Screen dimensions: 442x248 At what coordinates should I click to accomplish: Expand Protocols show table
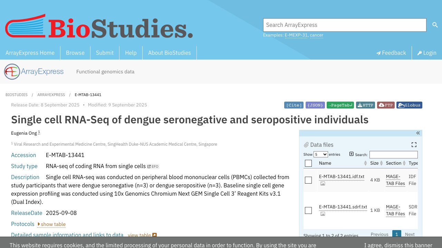click(51, 224)
